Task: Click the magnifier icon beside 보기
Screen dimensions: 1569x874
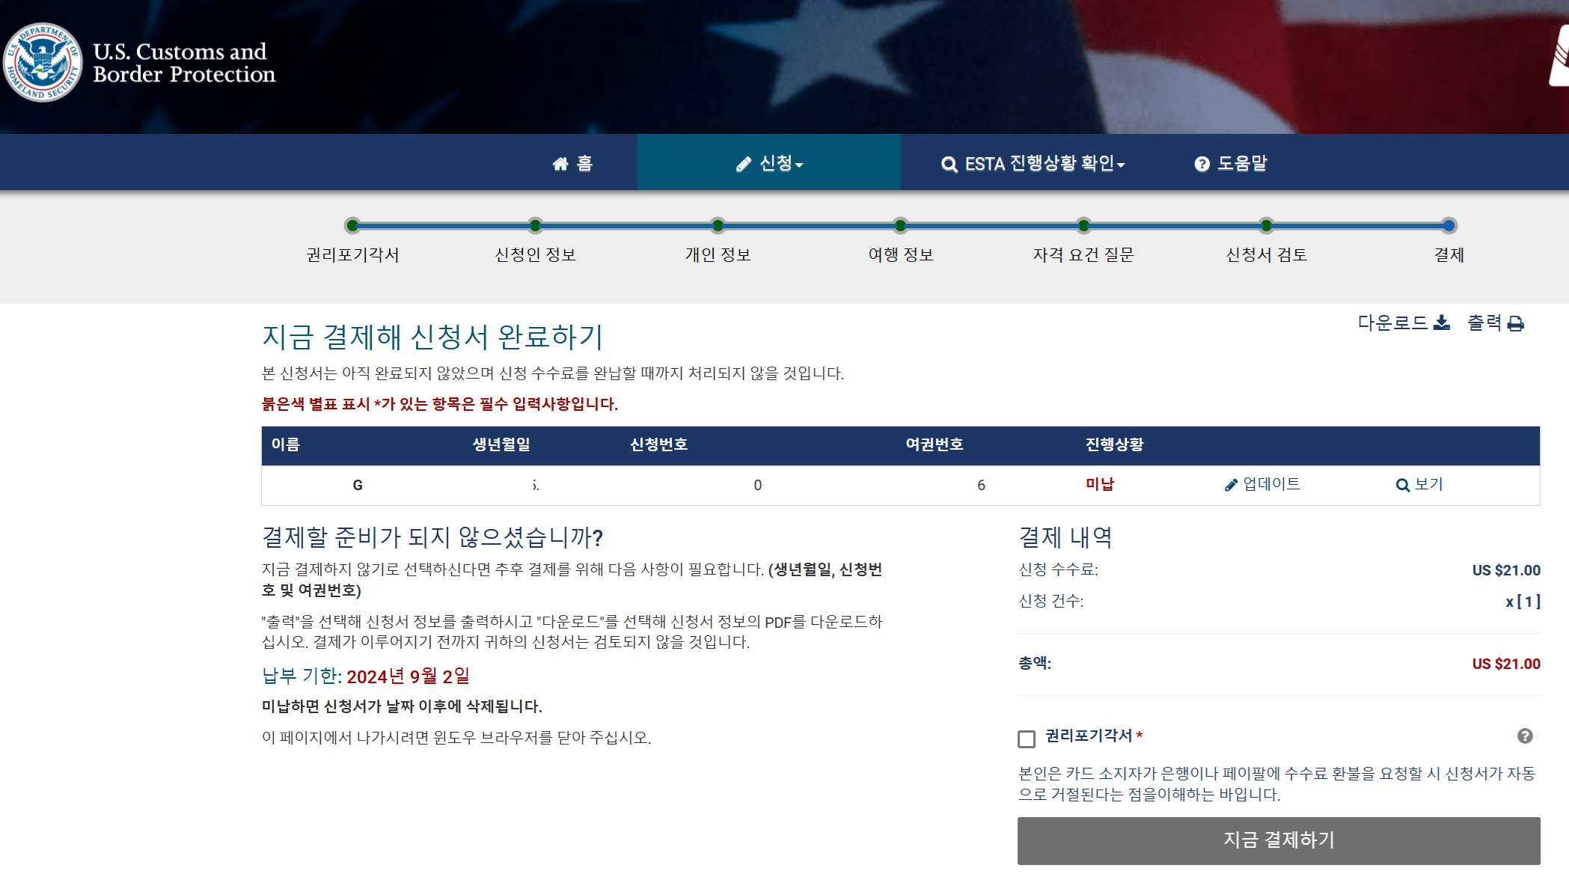Action: pyautogui.click(x=1402, y=485)
